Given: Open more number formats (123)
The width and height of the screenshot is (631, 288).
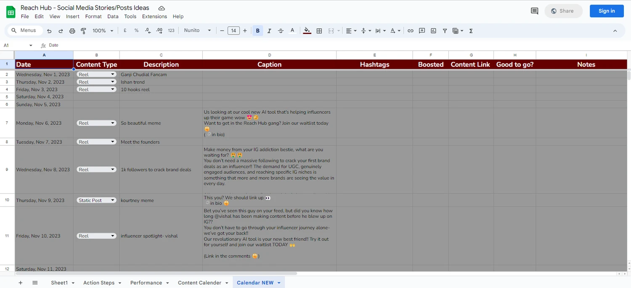Looking at the screenshot, I should (171, 31).
